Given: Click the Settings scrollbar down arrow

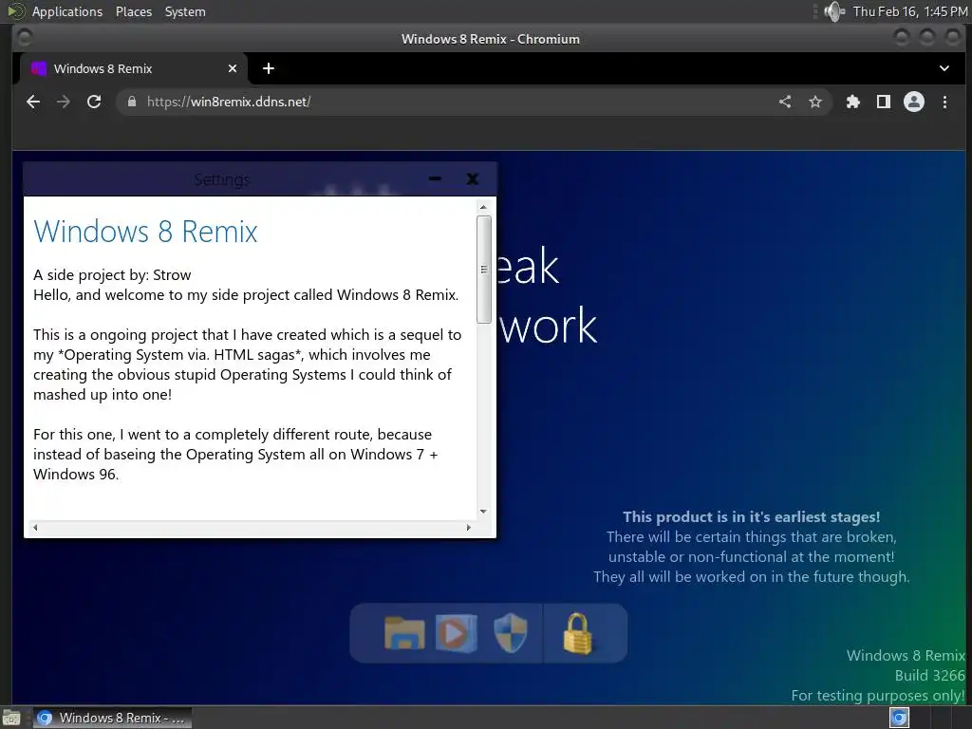Looking at the screenshot, I should [x=483, y=512].
